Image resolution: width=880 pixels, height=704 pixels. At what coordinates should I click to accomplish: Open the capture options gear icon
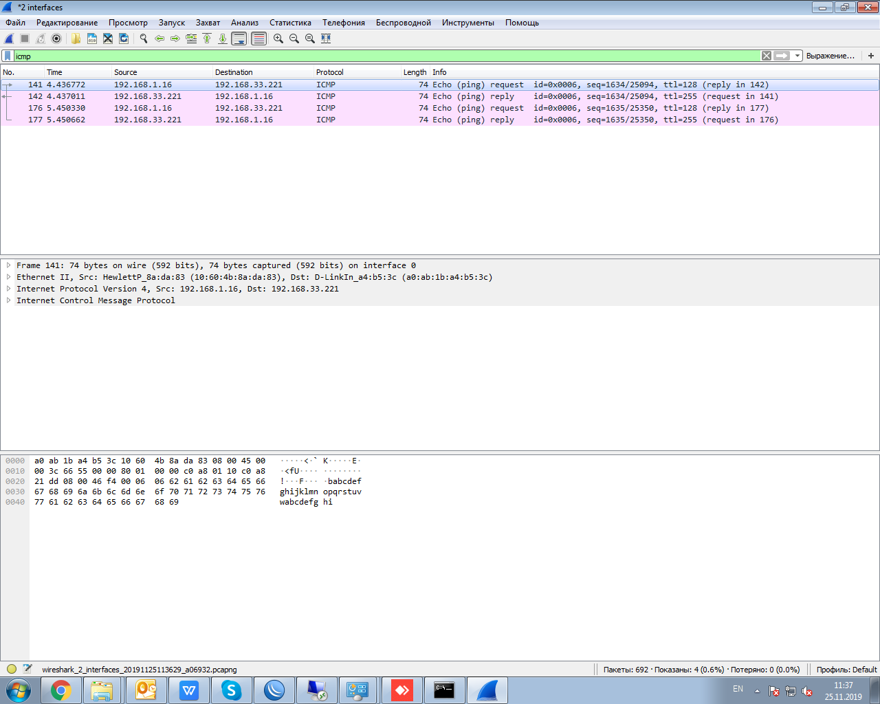[56, 38]
